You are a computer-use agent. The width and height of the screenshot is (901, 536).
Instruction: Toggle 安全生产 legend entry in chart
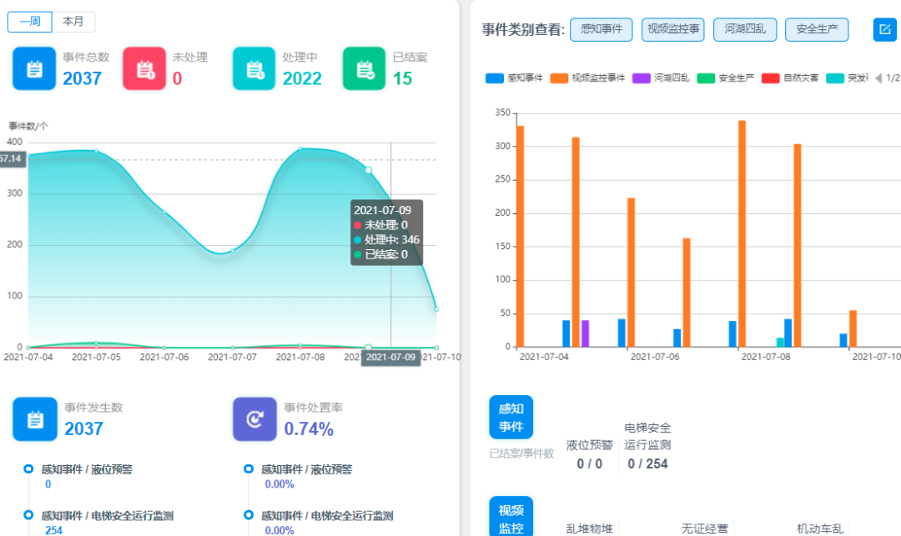tap(725, 78)
